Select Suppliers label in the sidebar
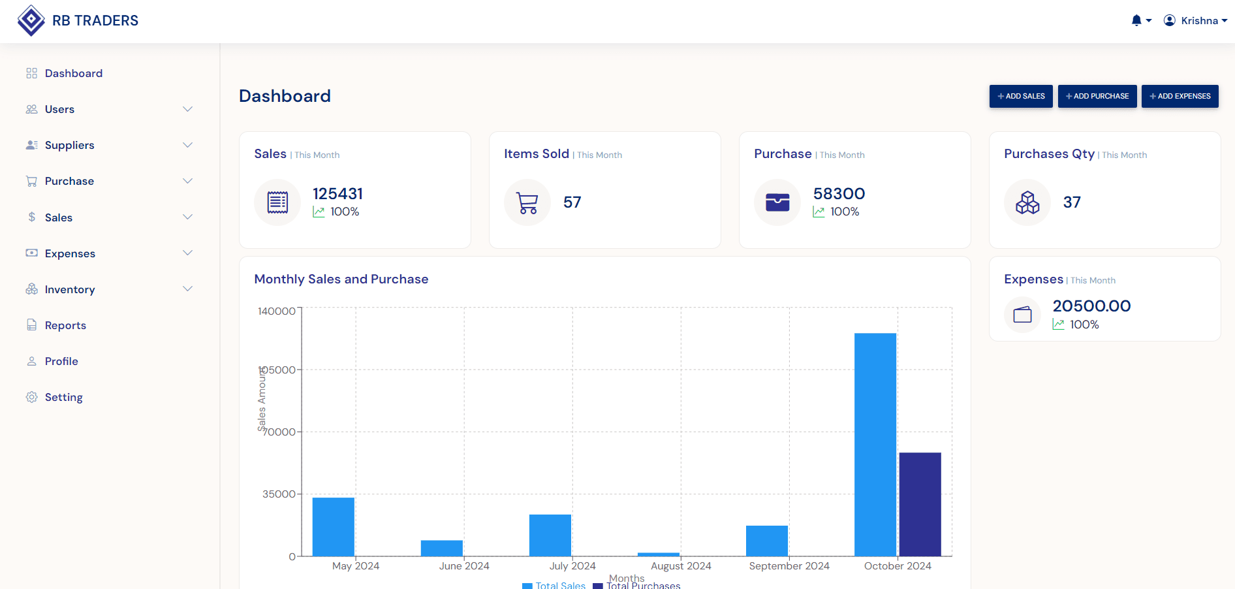 (x=70, y=145)
